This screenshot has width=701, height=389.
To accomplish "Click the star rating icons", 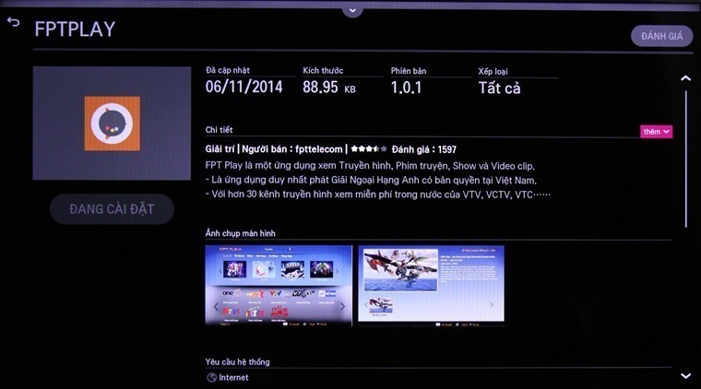I will [x=369, y=148].
